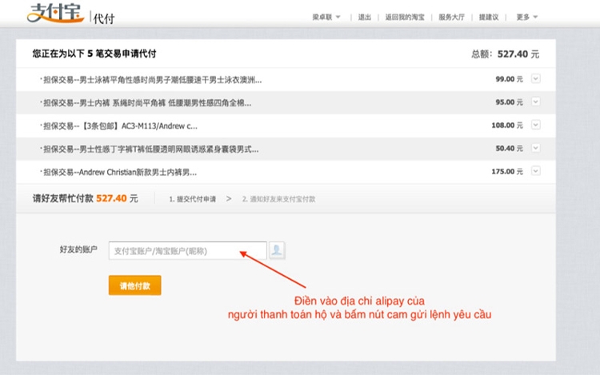Image resolution: width=600 pixels, height=375 pixels.
Task: Expand details of the 50.40 元 transaction
Action: coord(536,149)
